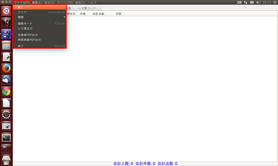
Task: Select レセ電出力 menu entry
Action: (x=40, y=28)
